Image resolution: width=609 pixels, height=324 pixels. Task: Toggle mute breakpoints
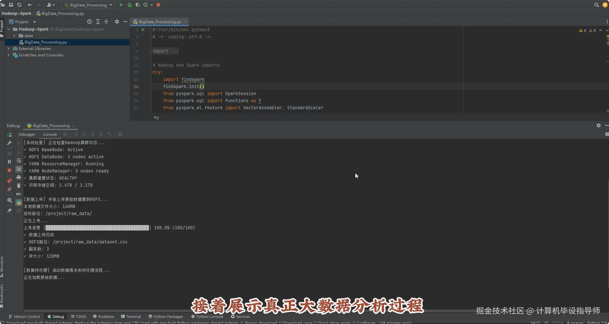click(x=9, y=189)
